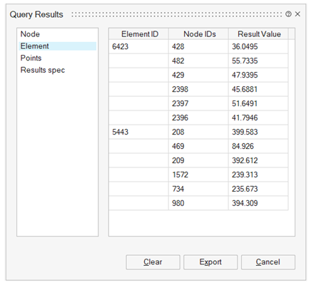Select Node in the query list
Image resolution: width=316 pixels, height=290 pixels.
(x=58, y=34)
